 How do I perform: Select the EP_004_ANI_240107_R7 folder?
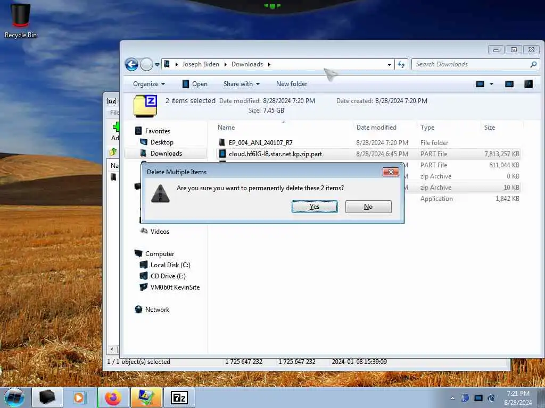click(260, 142)
